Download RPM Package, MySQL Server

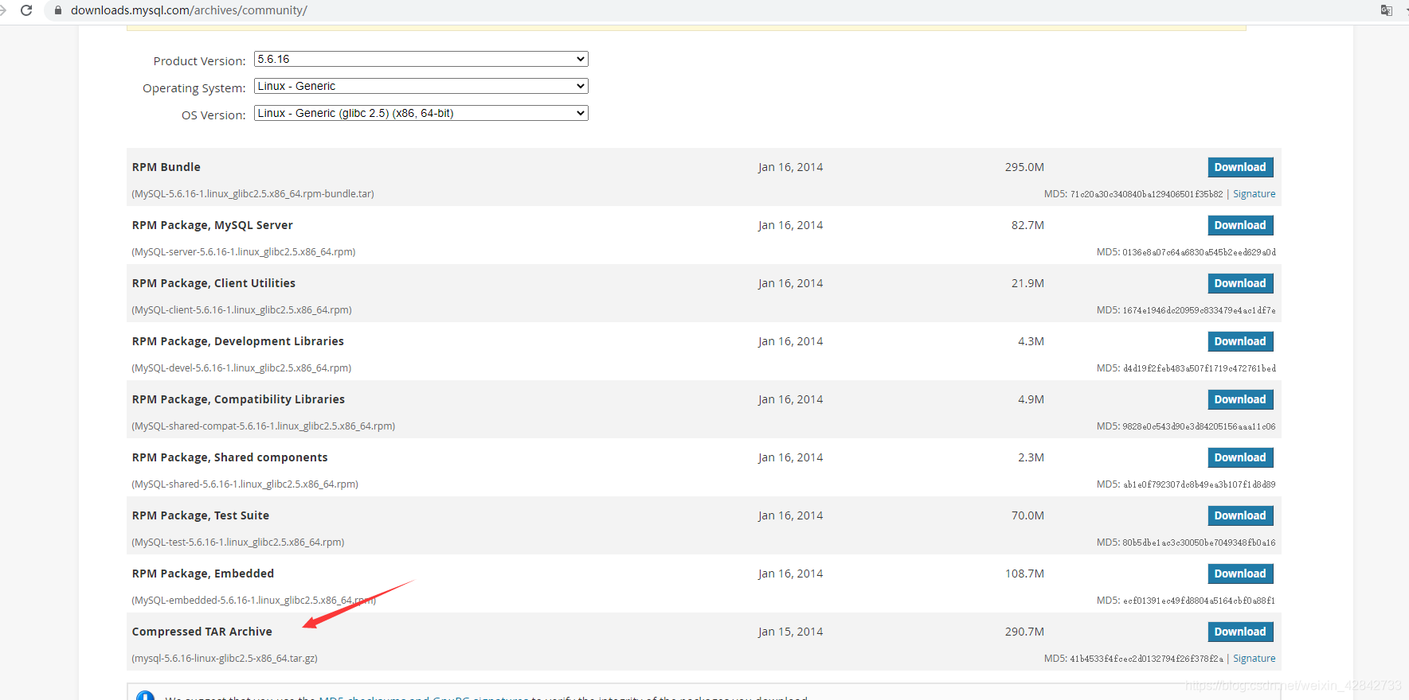(x=1240, y=225)
